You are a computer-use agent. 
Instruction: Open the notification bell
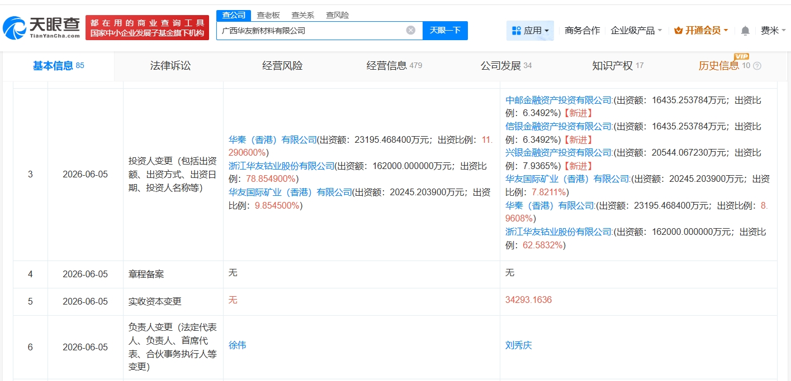click(x=745, y=31)
